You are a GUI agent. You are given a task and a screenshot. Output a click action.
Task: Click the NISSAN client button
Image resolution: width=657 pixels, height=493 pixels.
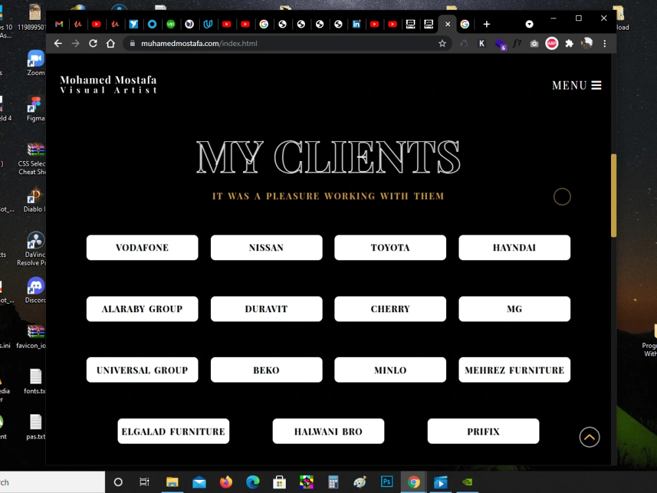pos(267,247)
